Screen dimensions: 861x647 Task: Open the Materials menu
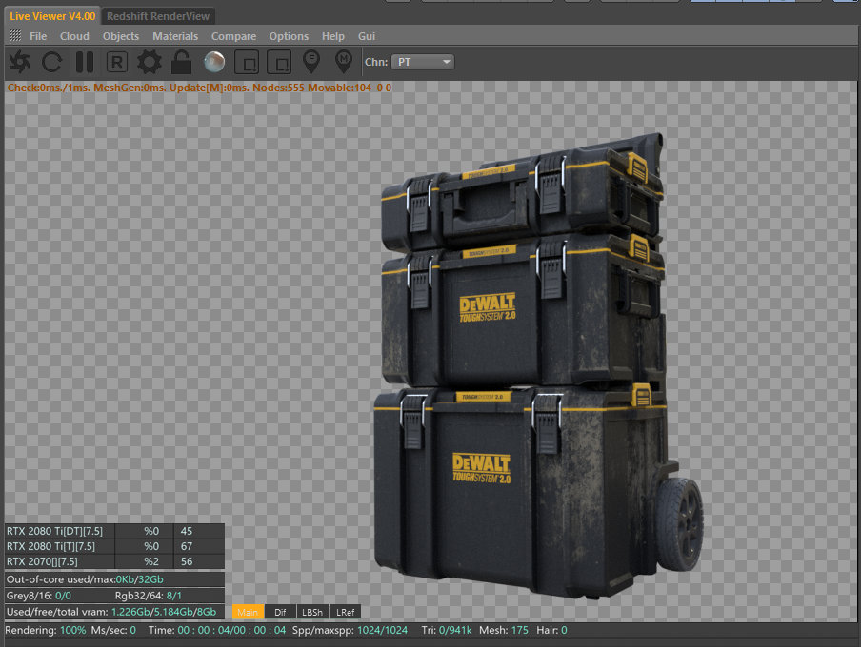click(x=175, y=36)
